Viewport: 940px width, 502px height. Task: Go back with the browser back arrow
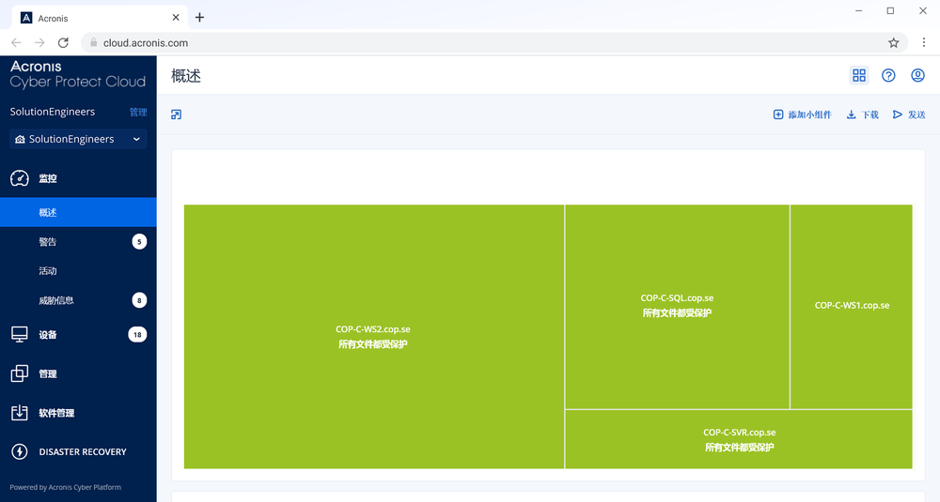pos(16,42)
